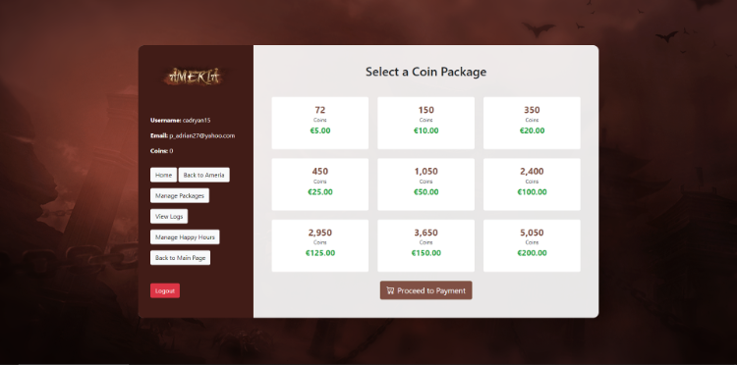Select the 72 coins package for €5.00

click(320, 123)
